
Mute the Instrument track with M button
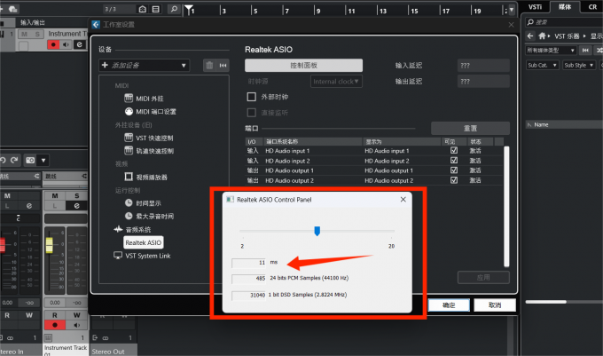[25, 34]
